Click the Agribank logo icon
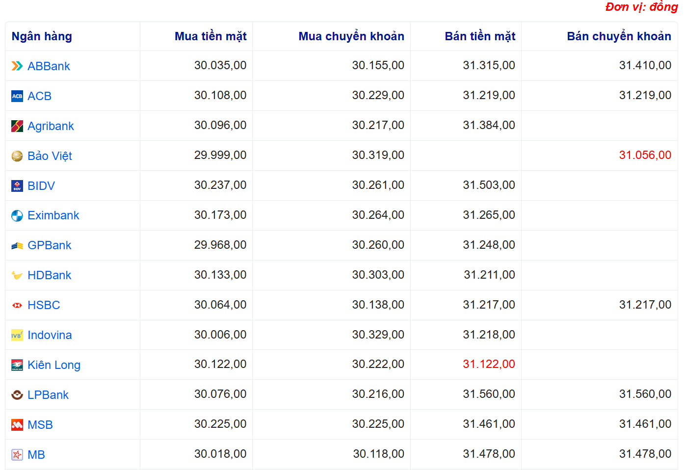Viewport: 684px width, 470px height. pos(17,126)
